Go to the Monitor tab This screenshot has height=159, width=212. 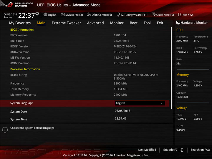coord(117,23)
